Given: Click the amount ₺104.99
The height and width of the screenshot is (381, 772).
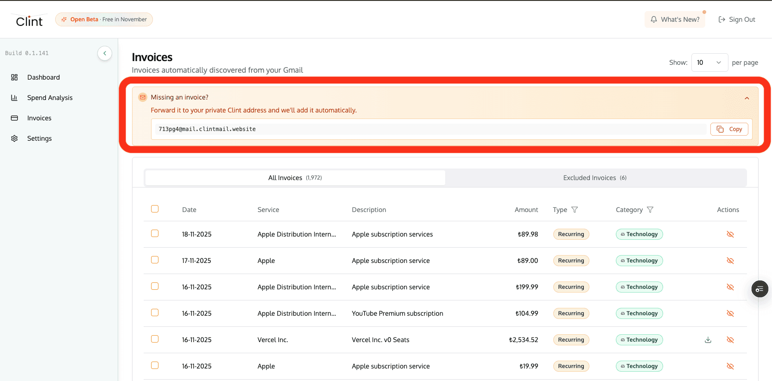Looking at the screenshot, I should point(527,313).
